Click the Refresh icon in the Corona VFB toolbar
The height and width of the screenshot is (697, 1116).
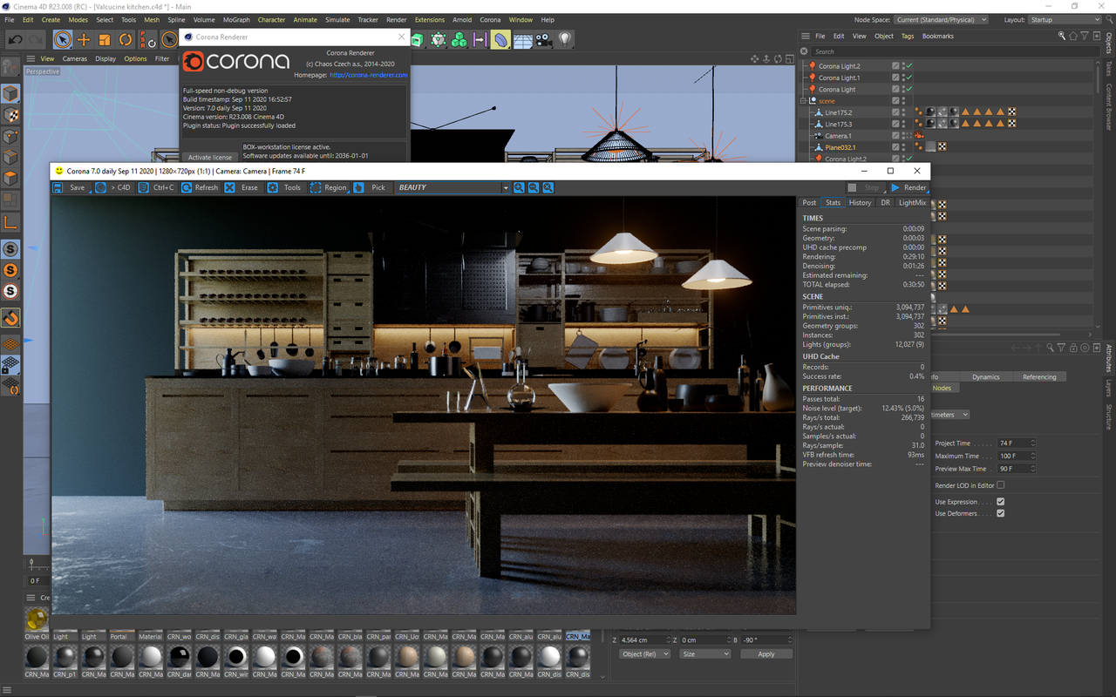tap(188, 187)
